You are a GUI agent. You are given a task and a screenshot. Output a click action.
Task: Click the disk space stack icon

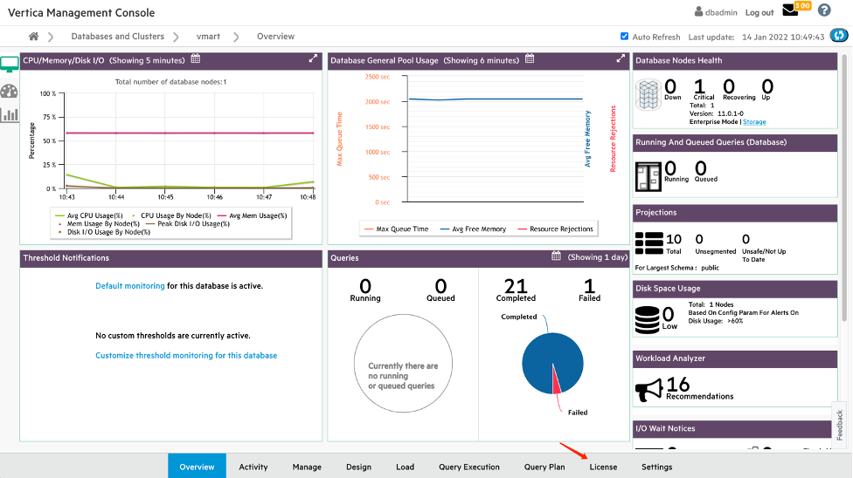click(x=648, y=320)
